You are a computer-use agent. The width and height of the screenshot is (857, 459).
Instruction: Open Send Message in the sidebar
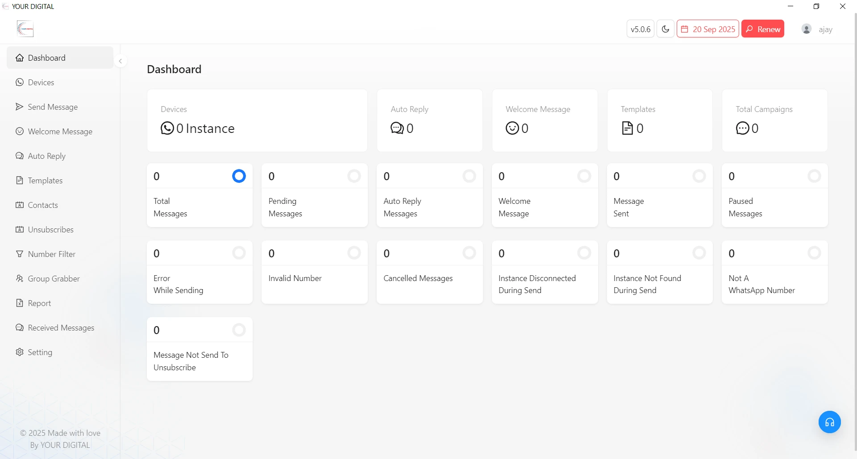coord(53,107)
